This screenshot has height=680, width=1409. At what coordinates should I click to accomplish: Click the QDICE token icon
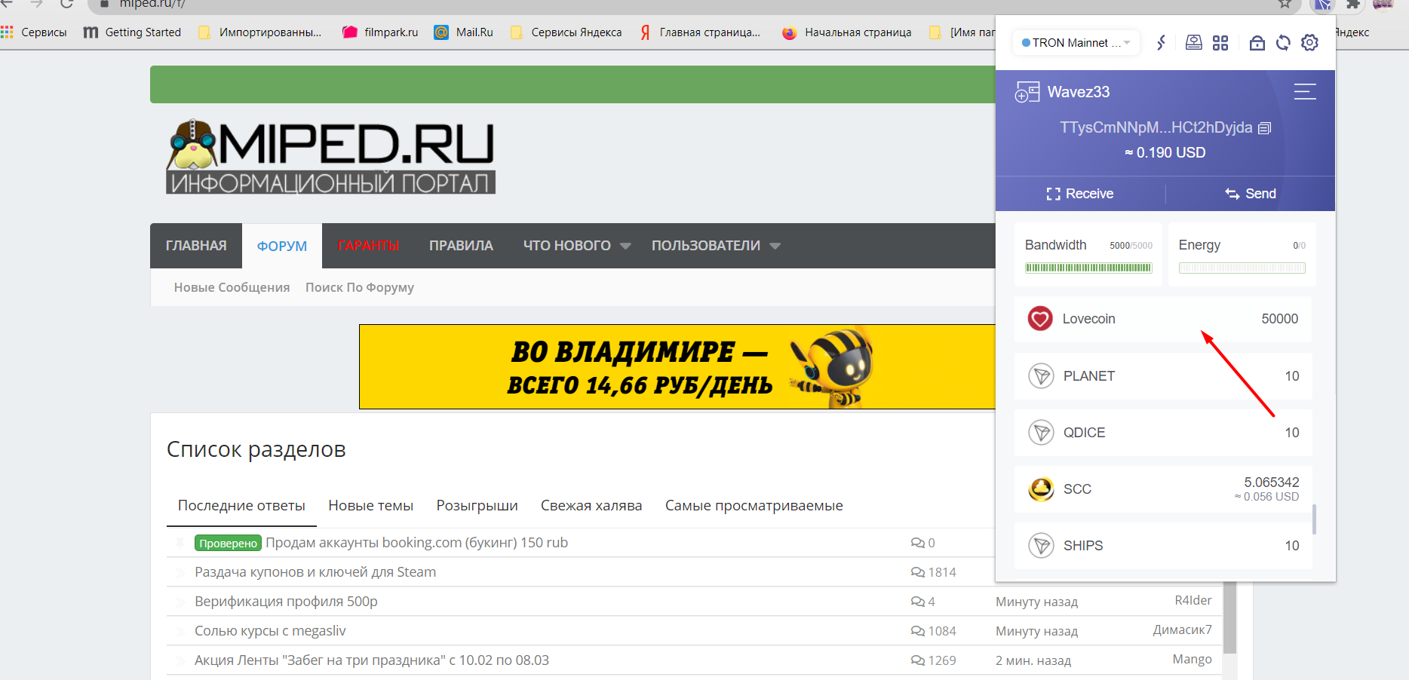(x=1041, y=432)
